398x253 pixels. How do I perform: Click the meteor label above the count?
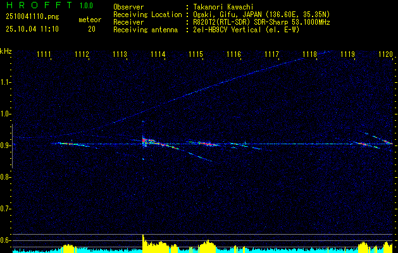90,20
